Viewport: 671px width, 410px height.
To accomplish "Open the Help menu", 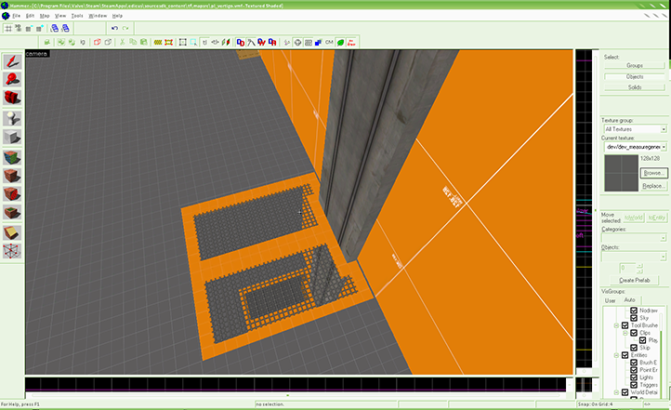I will (117, 16).
